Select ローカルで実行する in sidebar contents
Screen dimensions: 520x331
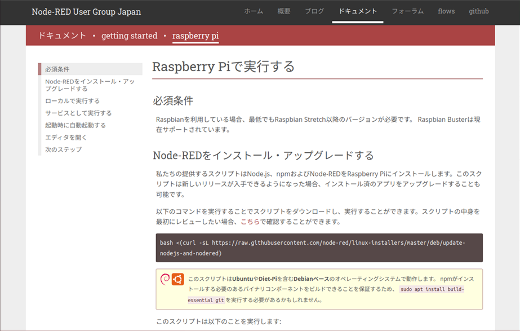(x=72, y=101)
